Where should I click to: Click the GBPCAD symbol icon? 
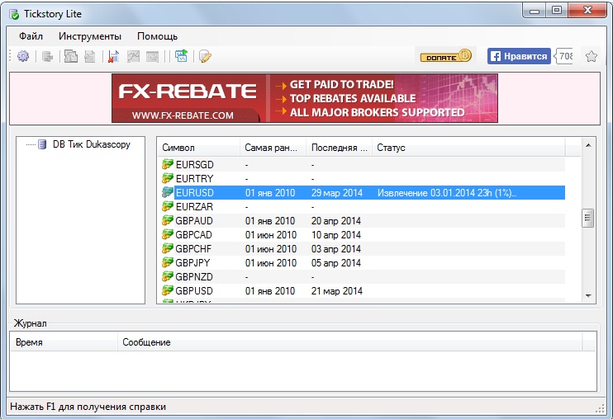168,234
